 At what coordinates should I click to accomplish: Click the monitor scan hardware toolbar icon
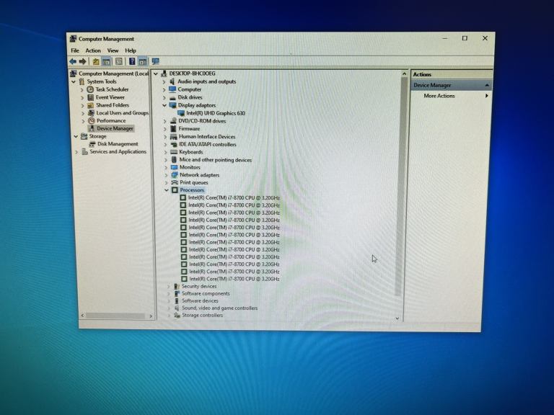[155, 62]
